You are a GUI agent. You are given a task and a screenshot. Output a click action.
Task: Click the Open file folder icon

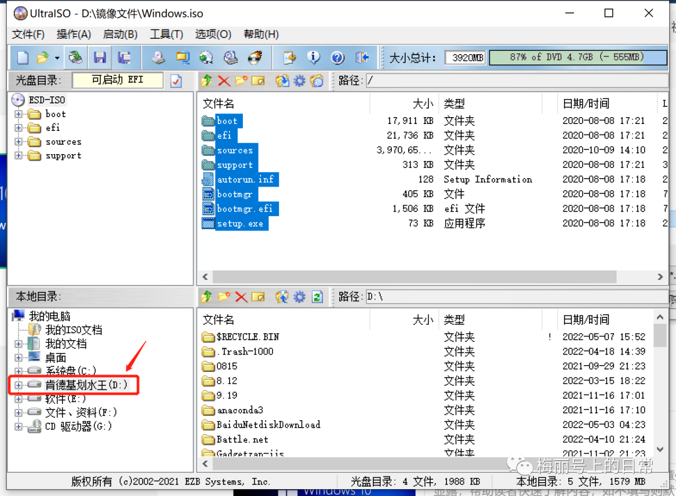[x=43, y=58]
